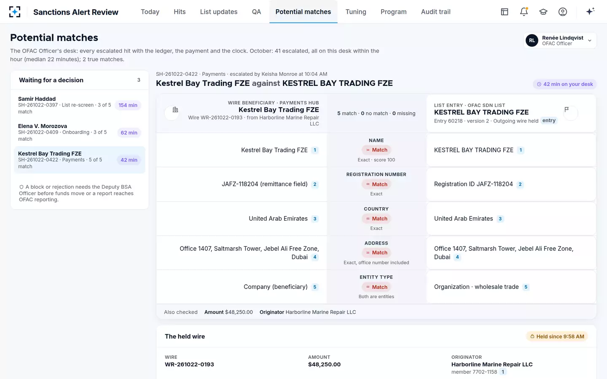
Task: Open the Hits tab
Action: tap(180, 12)
